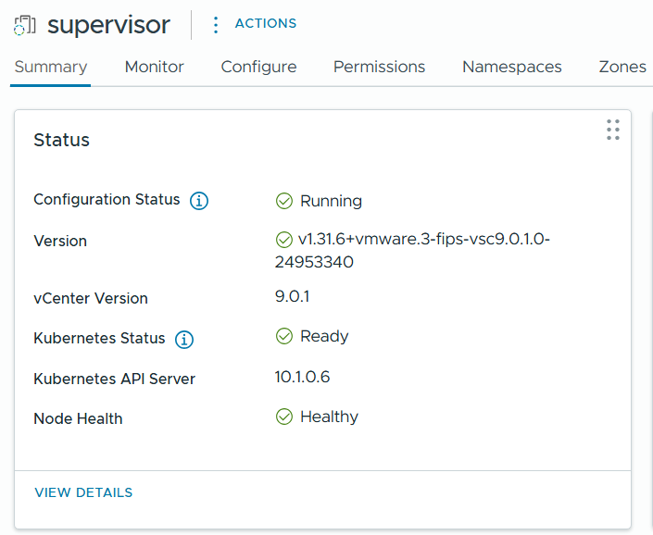This screenshot has height=535, width=653.
Task: Open the Namespaces tab
Action: tap(512, 67)
